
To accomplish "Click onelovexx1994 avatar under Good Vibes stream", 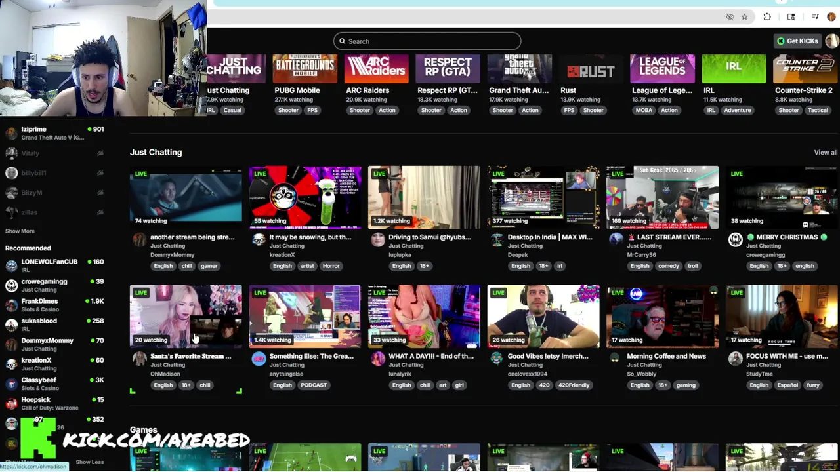I will coord(497,359).
